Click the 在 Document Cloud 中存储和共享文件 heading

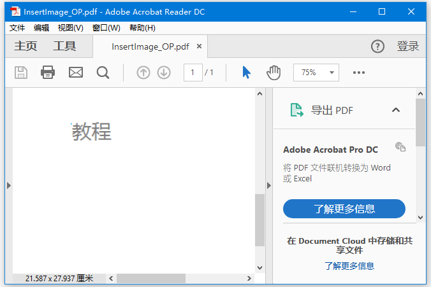tap(349, 245)
